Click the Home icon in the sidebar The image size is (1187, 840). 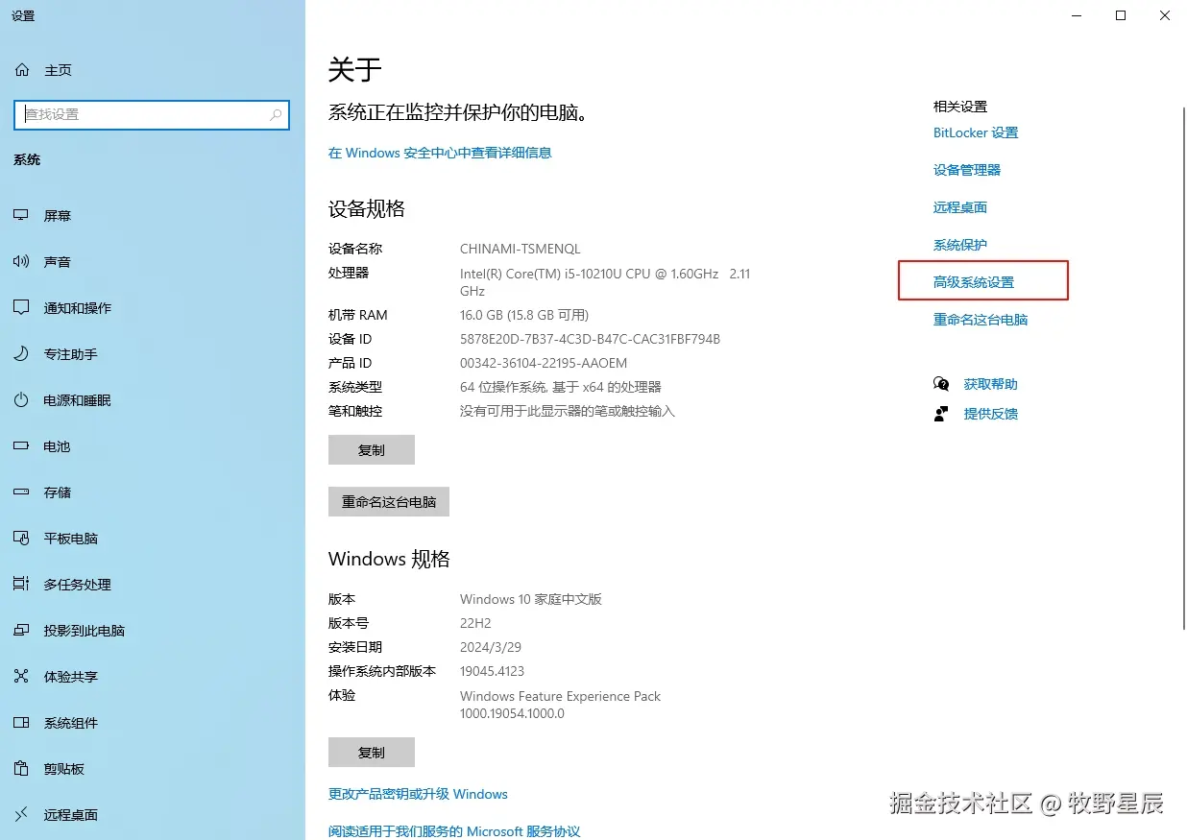click(21, 70)
